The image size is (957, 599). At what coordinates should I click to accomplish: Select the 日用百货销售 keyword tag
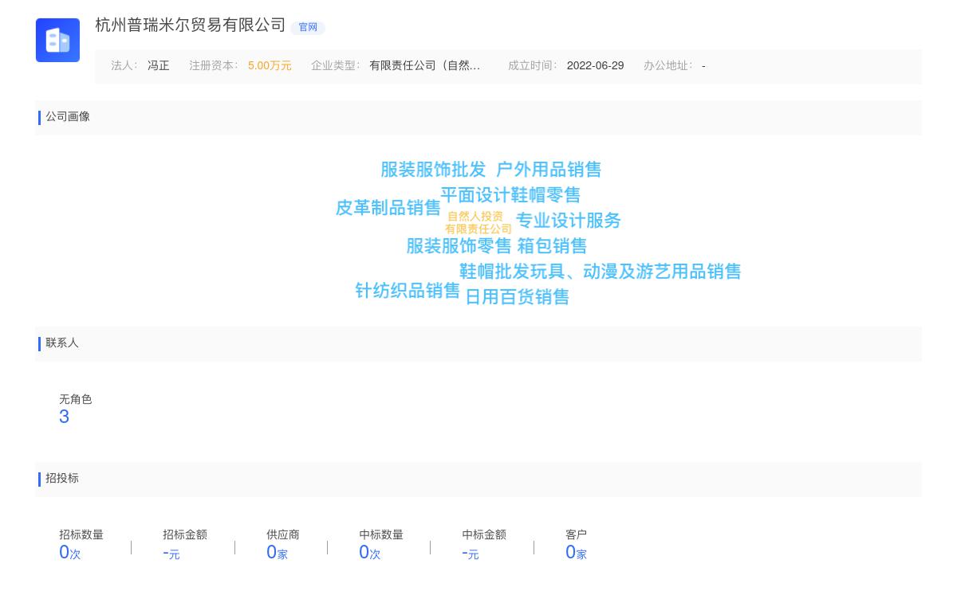tap(517, 296)
